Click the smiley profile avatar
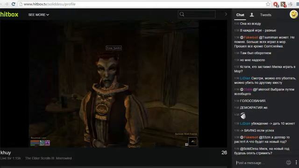Viewport: 299px width, 168px height. (294, 14)
